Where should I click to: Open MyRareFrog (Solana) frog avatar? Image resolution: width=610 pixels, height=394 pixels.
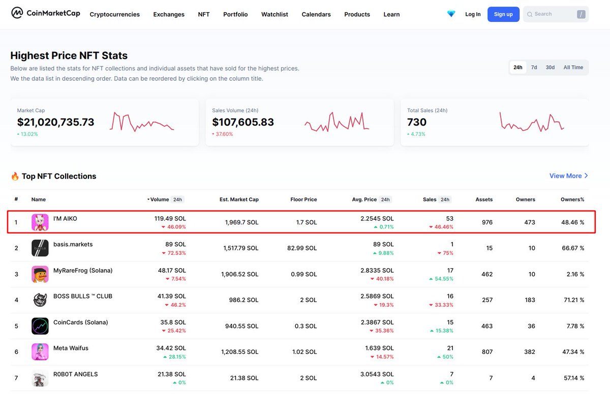coord(40,274)
